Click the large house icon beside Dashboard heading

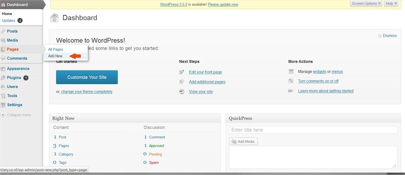tap(54, 17)
